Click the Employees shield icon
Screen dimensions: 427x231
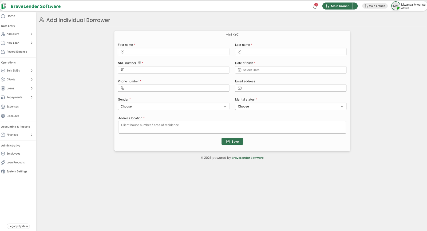[3, 154]
